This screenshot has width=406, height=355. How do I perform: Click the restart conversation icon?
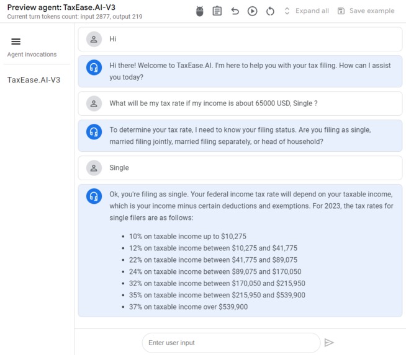270,11
